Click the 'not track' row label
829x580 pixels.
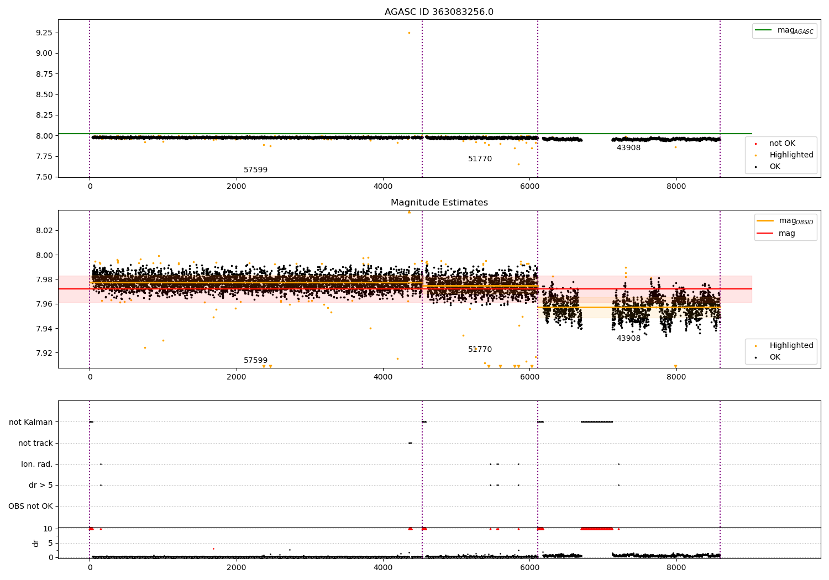[x=35, y=443]
